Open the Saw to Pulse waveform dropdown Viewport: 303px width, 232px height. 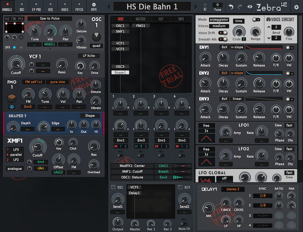49,19
